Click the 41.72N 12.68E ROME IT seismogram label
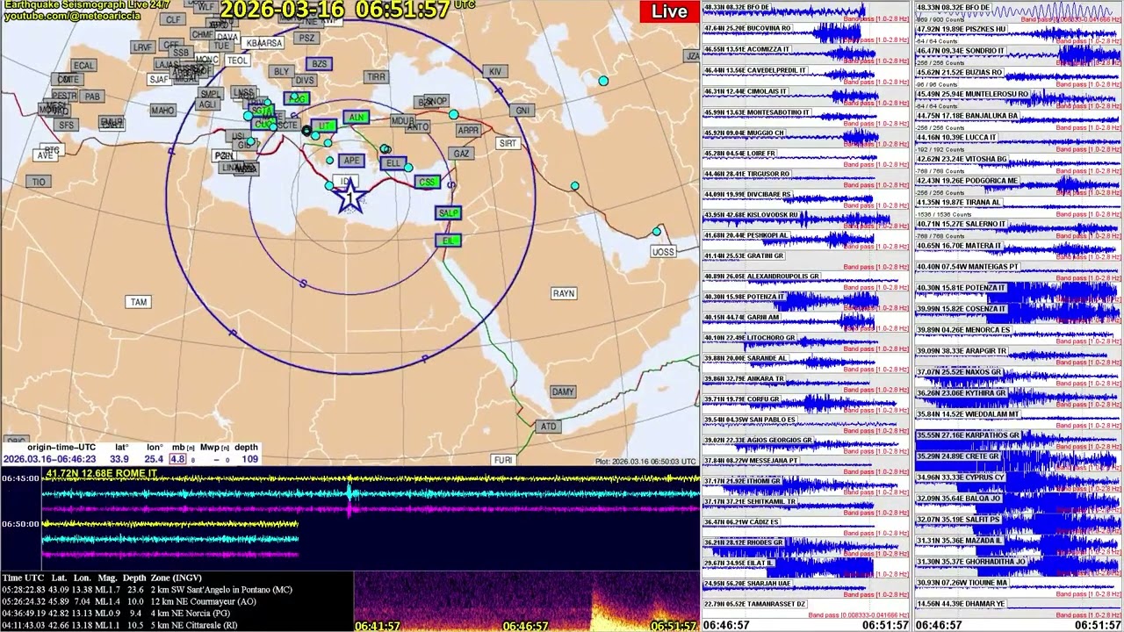 tap(102, 474)
